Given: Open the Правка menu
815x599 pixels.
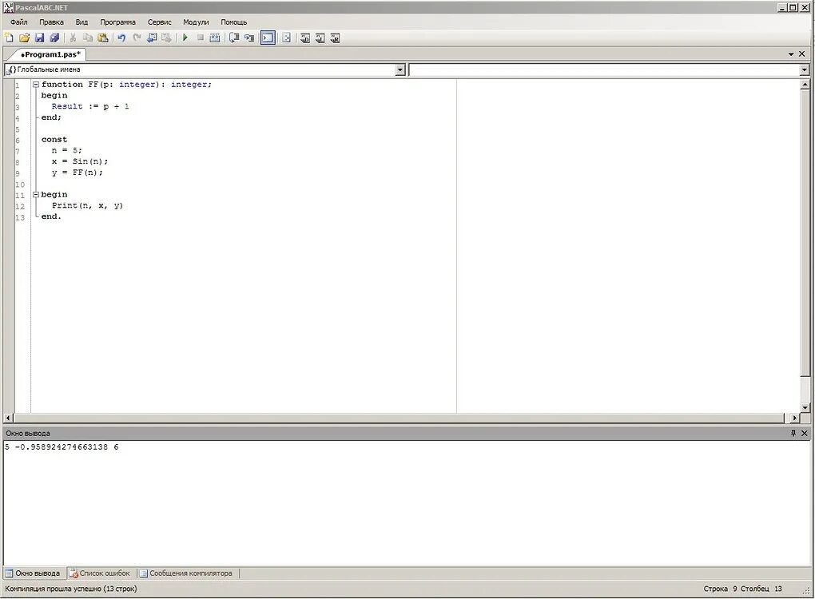Looking at the screenshot, I should [x=51, y=22].
